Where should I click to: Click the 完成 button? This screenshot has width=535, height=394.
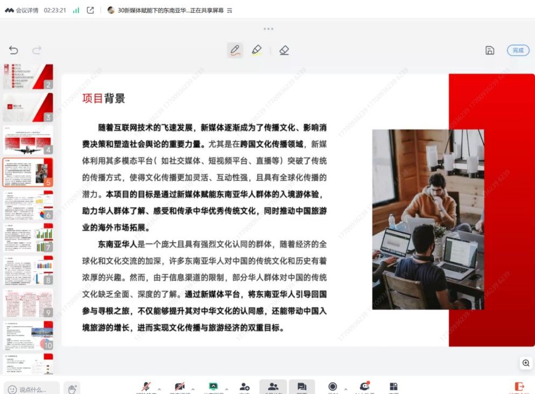(518, 50)
